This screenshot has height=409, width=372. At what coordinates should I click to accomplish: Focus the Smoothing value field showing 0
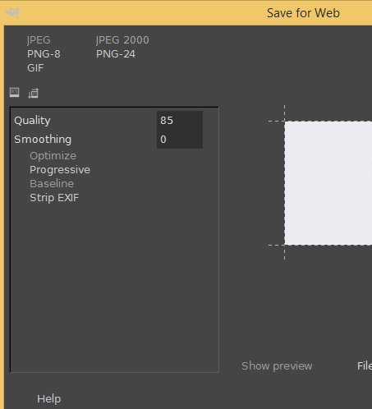click(180, 140)
